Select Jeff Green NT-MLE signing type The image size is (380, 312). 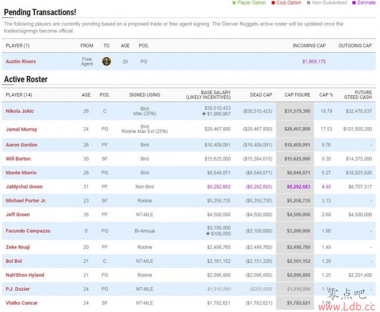[144, 215]
